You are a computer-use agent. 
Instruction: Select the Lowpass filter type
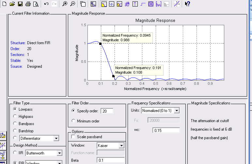[15, 109]
